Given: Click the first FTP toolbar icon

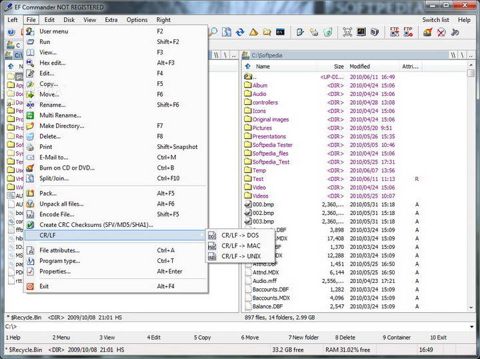Looking at the screenshot, I should click(x=394, y=32).
